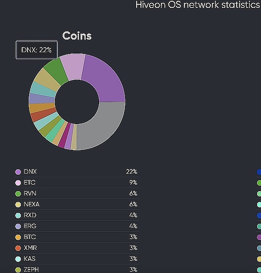Toggle the ZEPH legend entry label

(x=31, y=270)
